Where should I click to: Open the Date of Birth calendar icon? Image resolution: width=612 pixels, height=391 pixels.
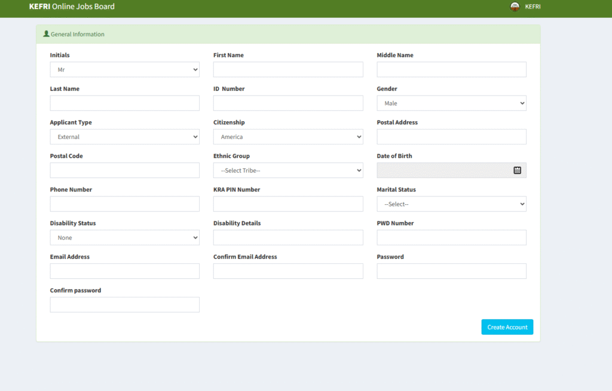[x=517, y=170]
